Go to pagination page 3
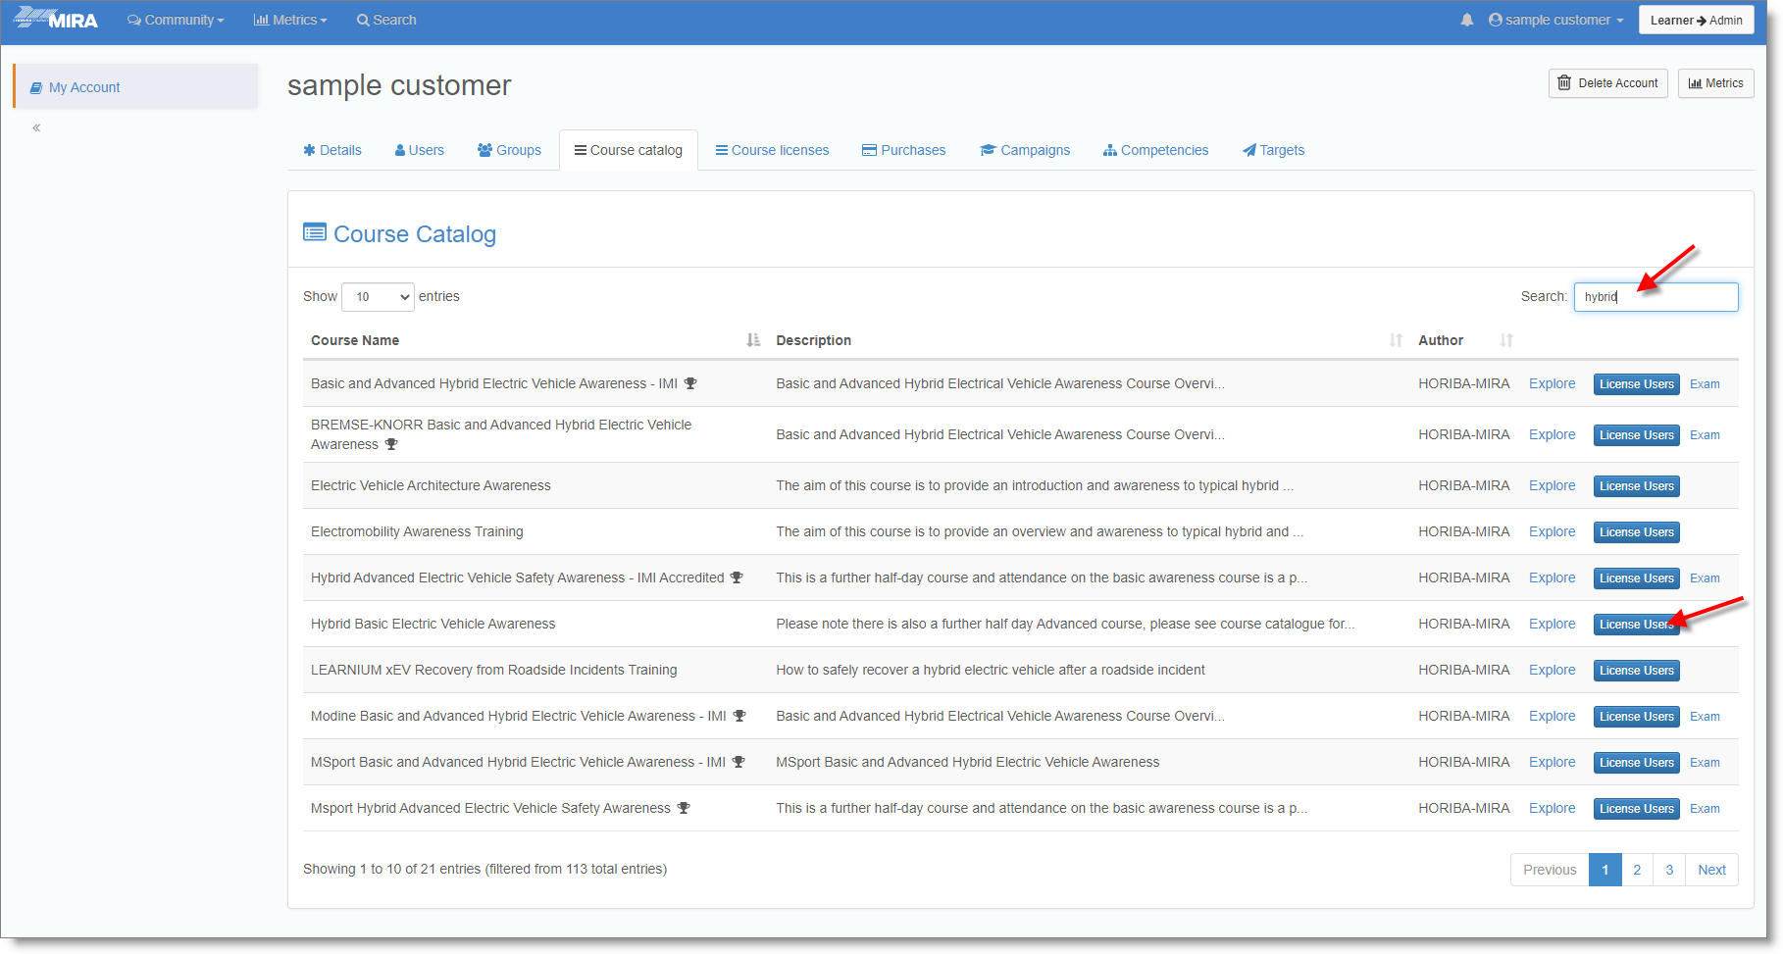The width and height of the screenshot is (1783, 954). (1669, 870)
